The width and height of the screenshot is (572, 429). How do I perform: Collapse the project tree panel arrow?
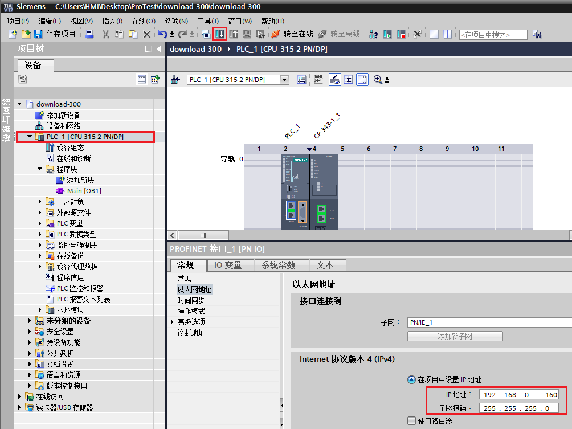coord(159,49)
